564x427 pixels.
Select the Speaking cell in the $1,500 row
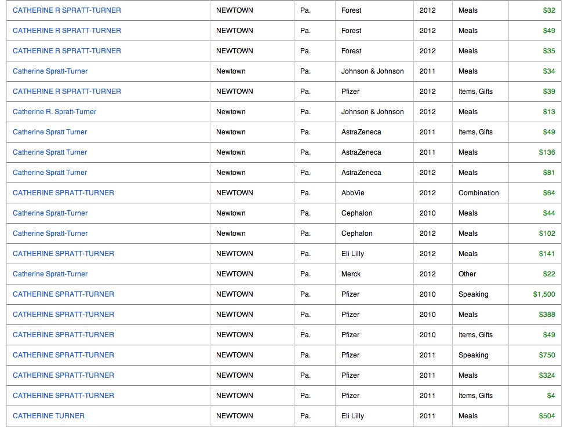tap(480, 294)
